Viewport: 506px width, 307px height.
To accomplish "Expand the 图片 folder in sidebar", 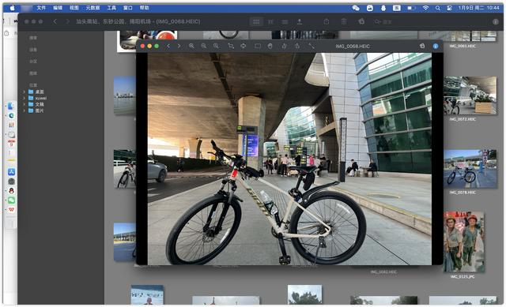I will point(25,110).
